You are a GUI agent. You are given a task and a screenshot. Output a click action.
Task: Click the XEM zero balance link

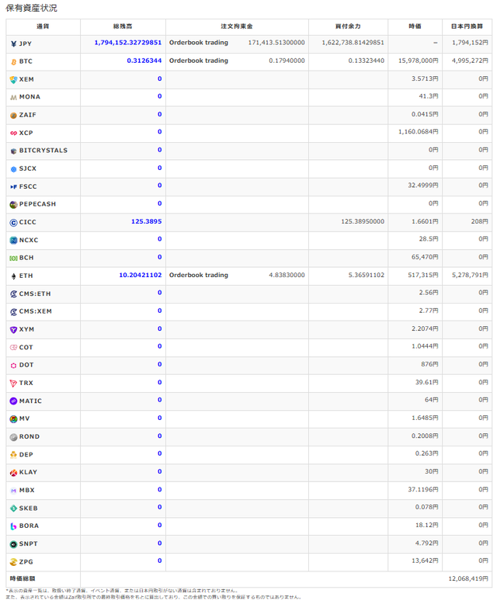coord(159,78)
